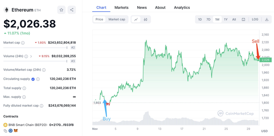The image size is (274, 136).
Task: Select the 7D time range
Action: 209,19
